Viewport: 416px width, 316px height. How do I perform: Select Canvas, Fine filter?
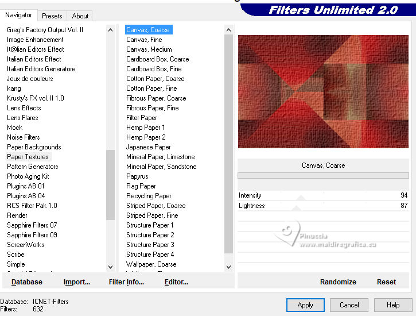pyautogui.click(x=144, y=40)
